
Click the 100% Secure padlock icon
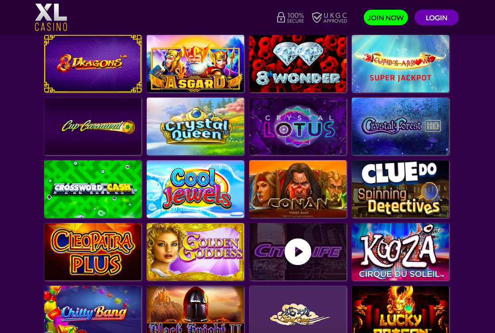point(281,17)
